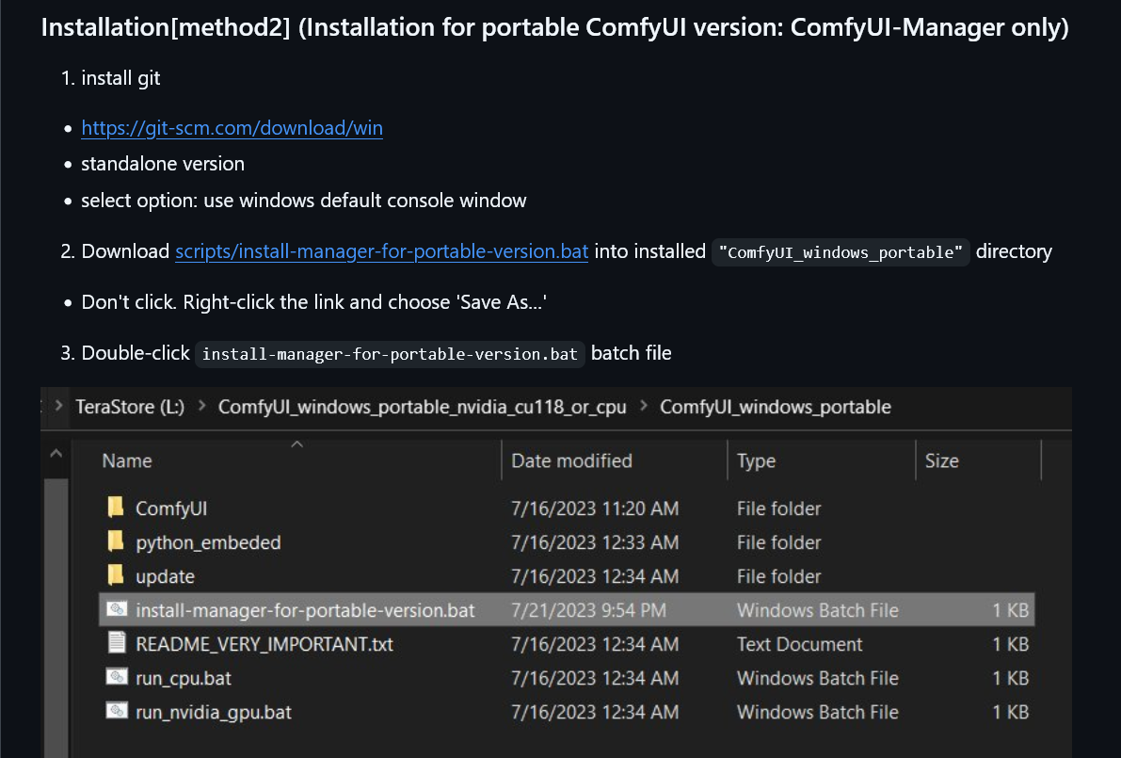Screen dimensions: 1121x758
Task: Click the install-manager-for-portable-version.bat script link
Action: pyautogui.click(x=381, y=251)
